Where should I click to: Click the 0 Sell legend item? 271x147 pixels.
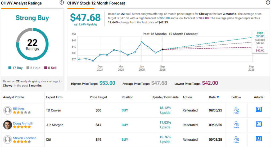(50, 68)
